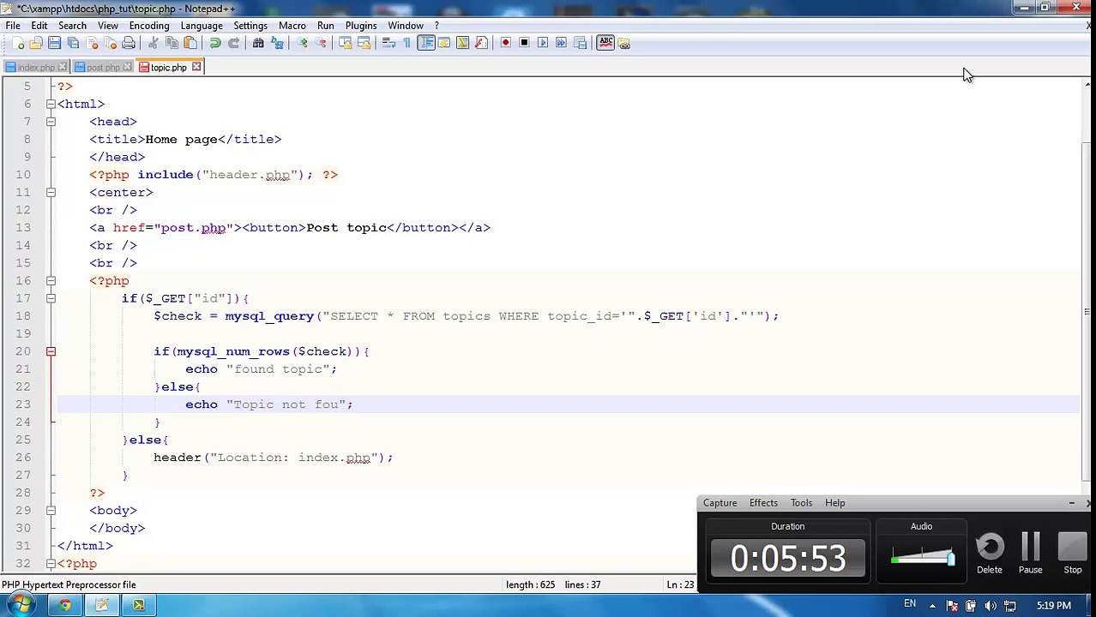This screenshot has width=1096, height=617.
Task: Toggle the indent guide toolbar button
Action: point(426,43)
